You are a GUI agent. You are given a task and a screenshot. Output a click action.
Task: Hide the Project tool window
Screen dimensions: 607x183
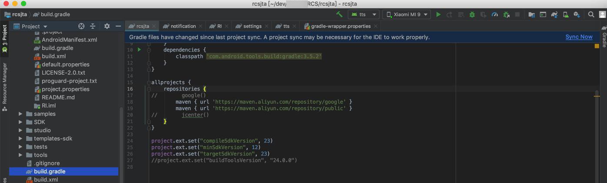tap(118, 26)
